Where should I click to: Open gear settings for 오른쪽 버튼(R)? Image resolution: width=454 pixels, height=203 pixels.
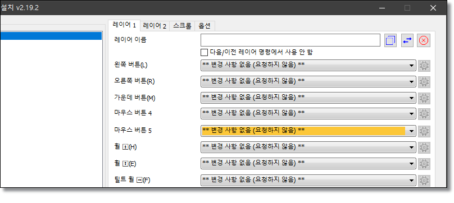[x=424, y=82]
